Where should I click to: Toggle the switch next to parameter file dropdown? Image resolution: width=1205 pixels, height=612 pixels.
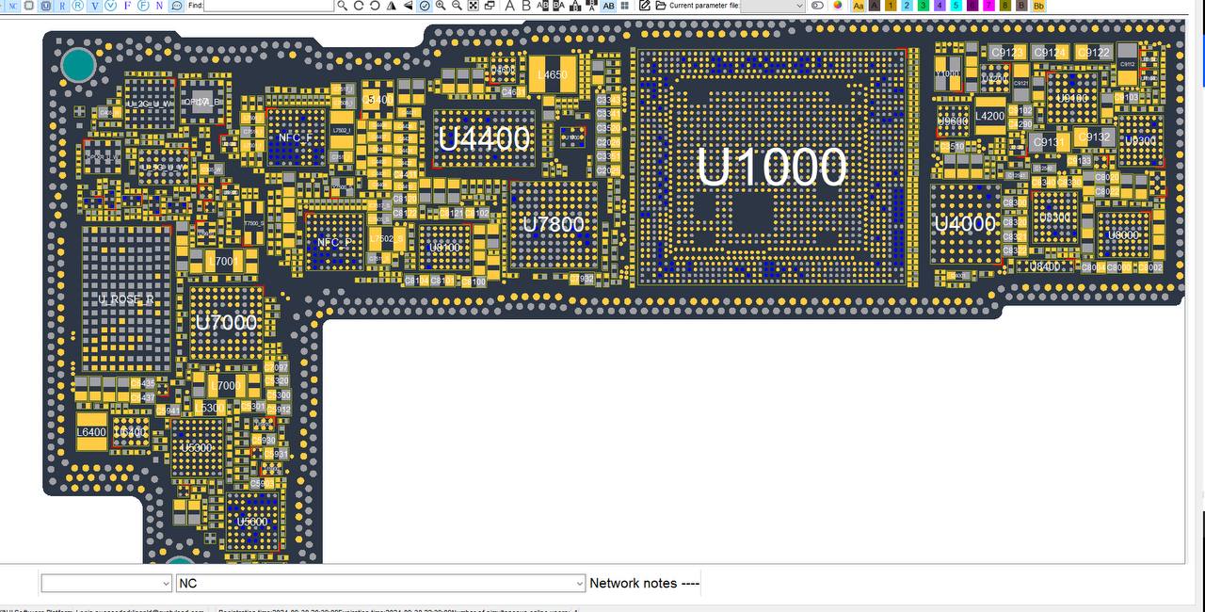(817, 6)
